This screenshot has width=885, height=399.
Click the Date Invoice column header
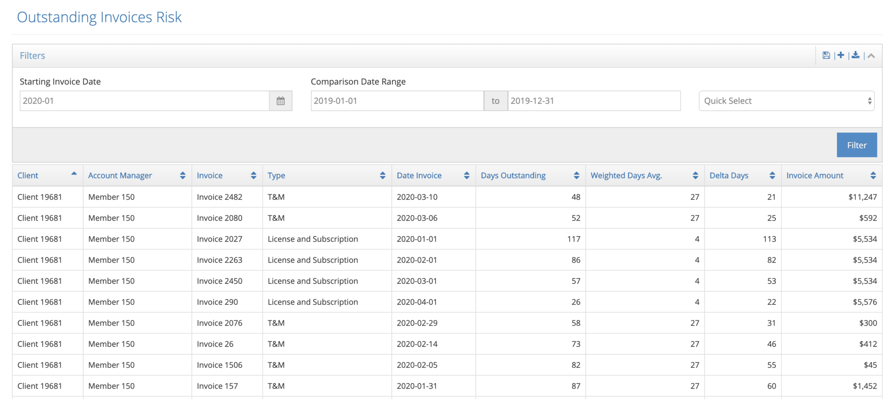coord(419,175)
